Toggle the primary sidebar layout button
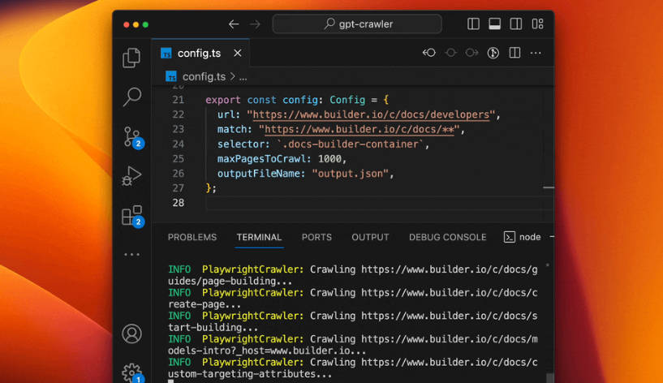663x383 pixels. pos(473,24)
